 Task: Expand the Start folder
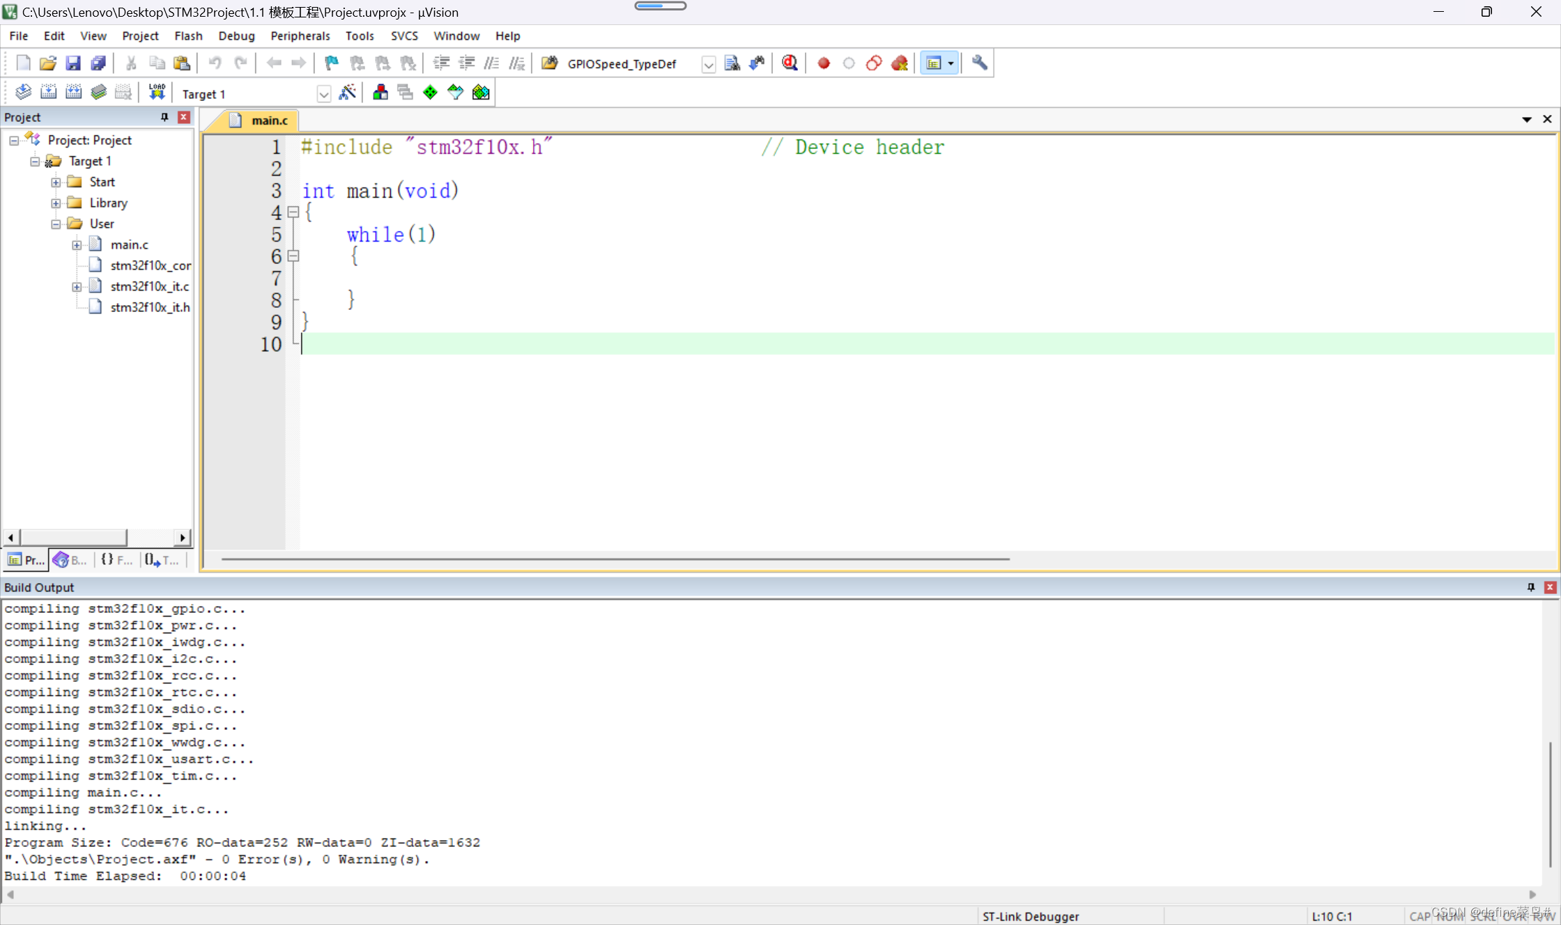point(56,182)
